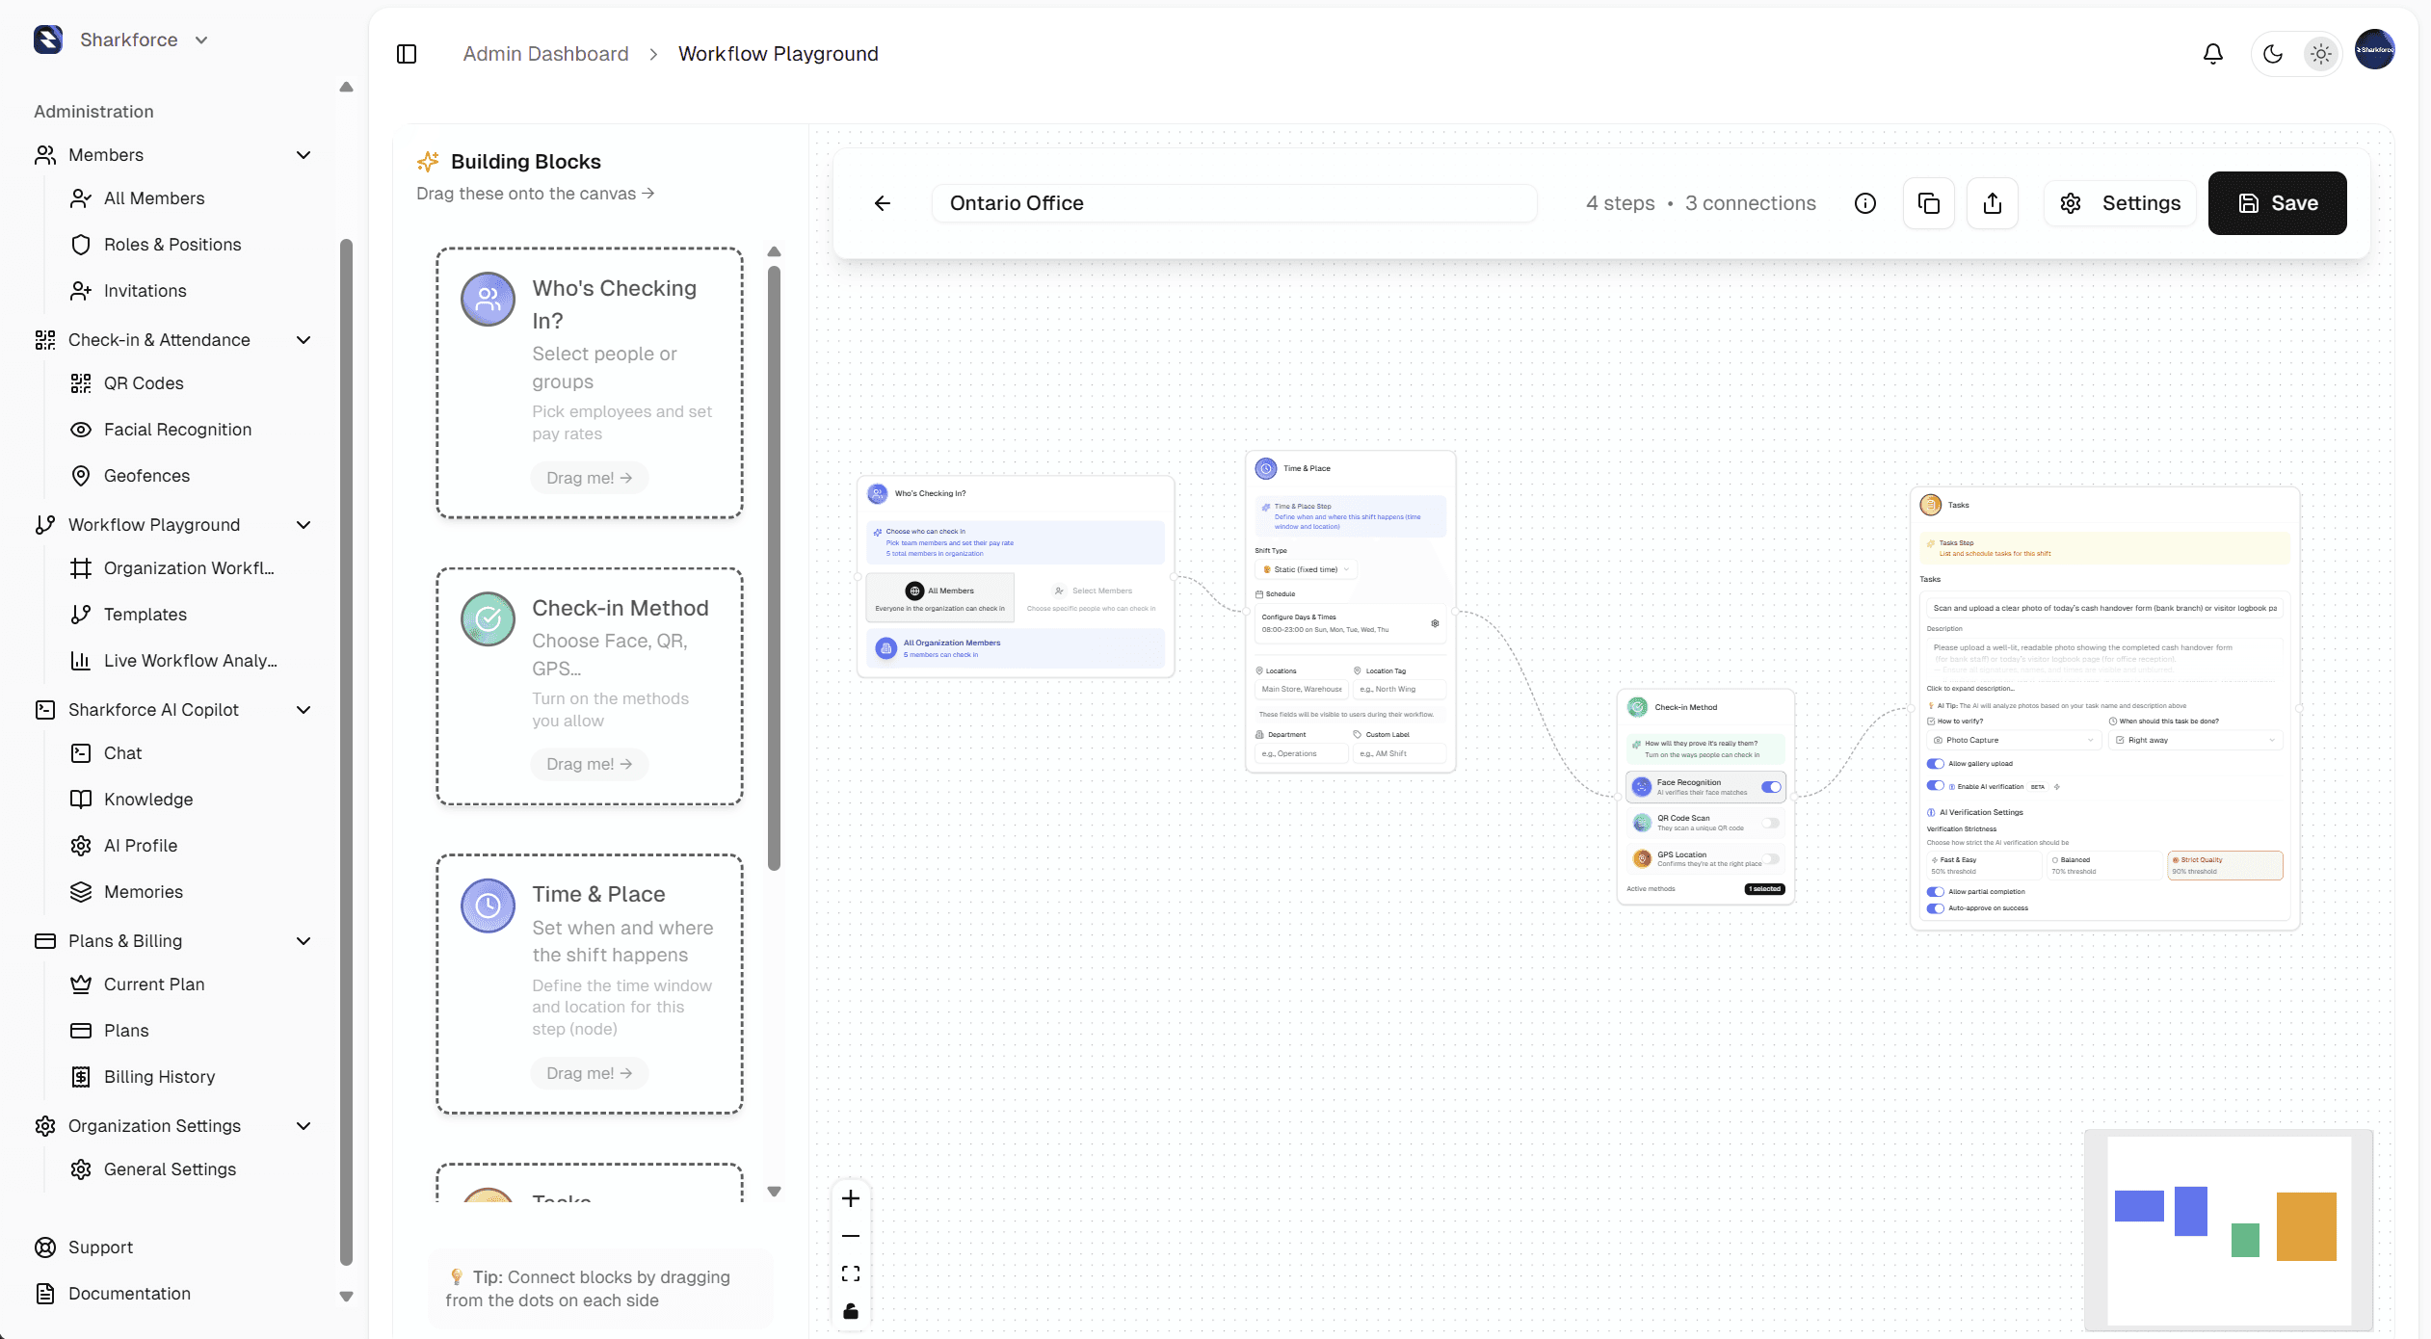
Task: Toggle Face Recognition check-in method
Action: 1771,787
